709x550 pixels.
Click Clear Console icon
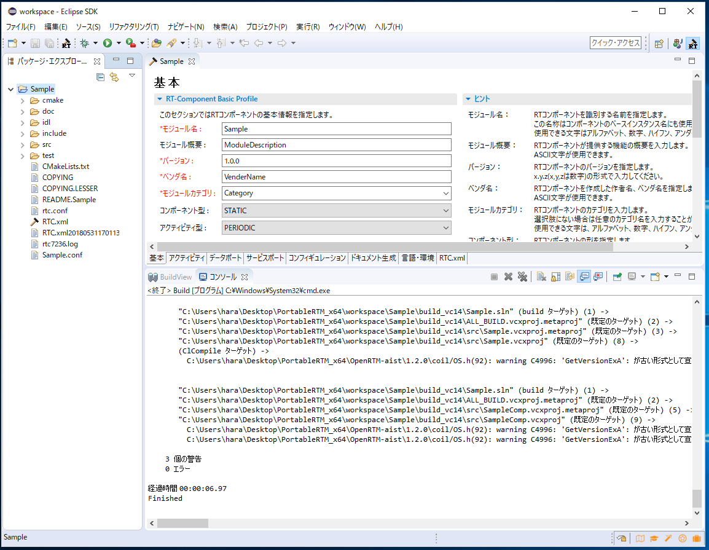pyautogui.click(x=541, y=277)
